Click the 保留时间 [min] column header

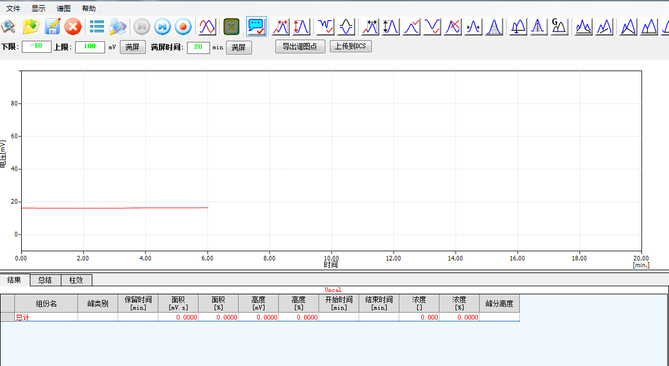(x=138, y=303)
